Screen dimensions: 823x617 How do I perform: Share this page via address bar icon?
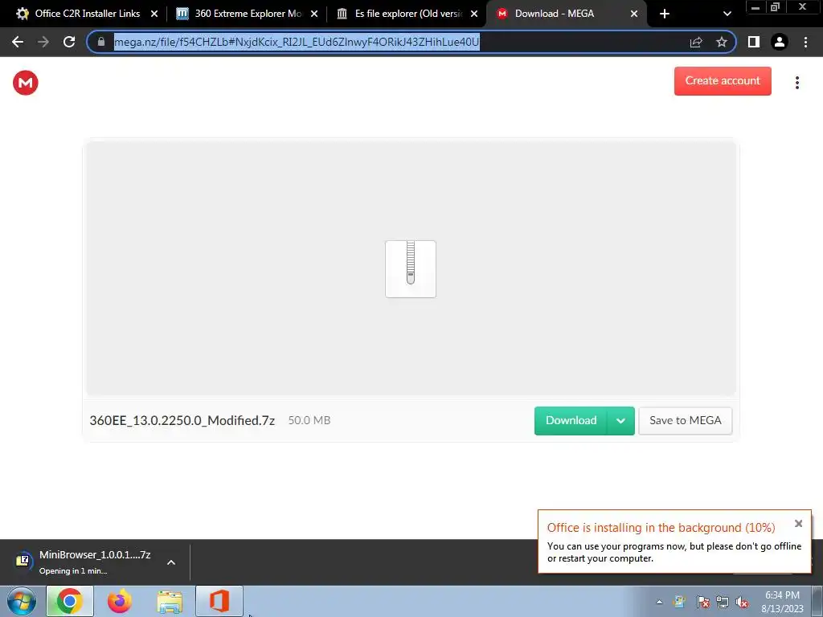[696, 42]
